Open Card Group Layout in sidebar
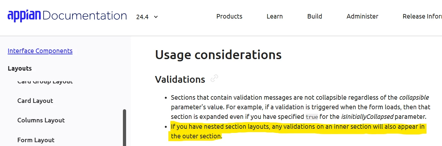The width and height of the screenshot is (442, 146). click(45, 81)
